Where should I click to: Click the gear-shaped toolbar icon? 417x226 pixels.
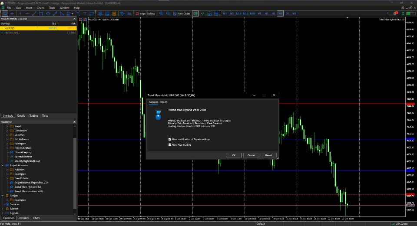coord(100,13)
